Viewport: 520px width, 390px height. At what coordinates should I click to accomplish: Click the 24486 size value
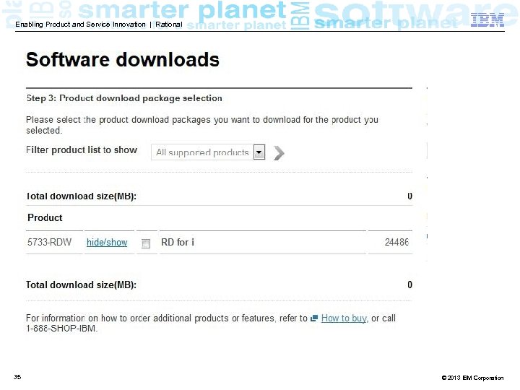396,242
